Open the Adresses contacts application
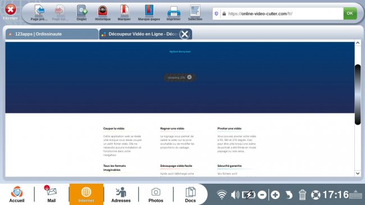 121,194
